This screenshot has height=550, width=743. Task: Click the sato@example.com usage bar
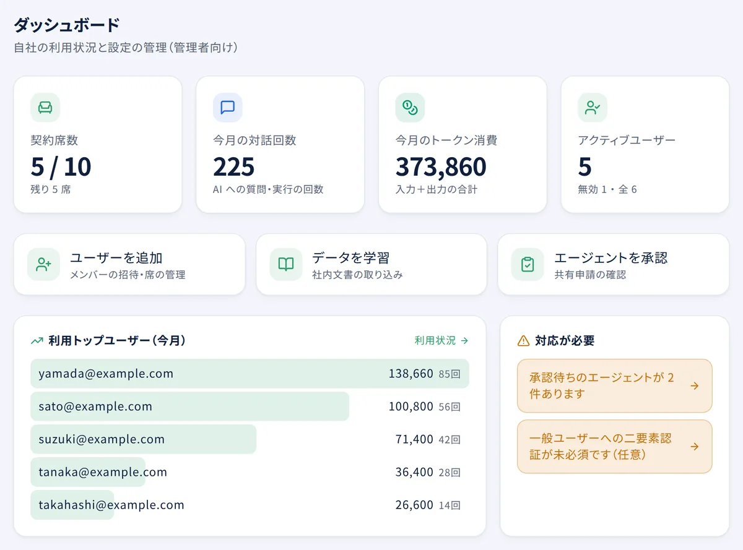(x=190, y=406)
